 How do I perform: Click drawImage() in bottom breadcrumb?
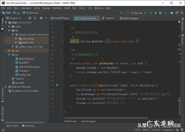(x=88, y=121)
